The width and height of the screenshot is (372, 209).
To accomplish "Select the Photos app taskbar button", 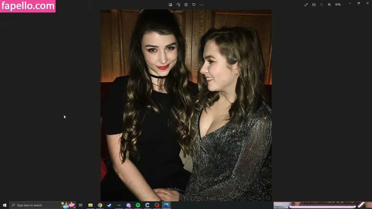I will [x=166, y=205].
